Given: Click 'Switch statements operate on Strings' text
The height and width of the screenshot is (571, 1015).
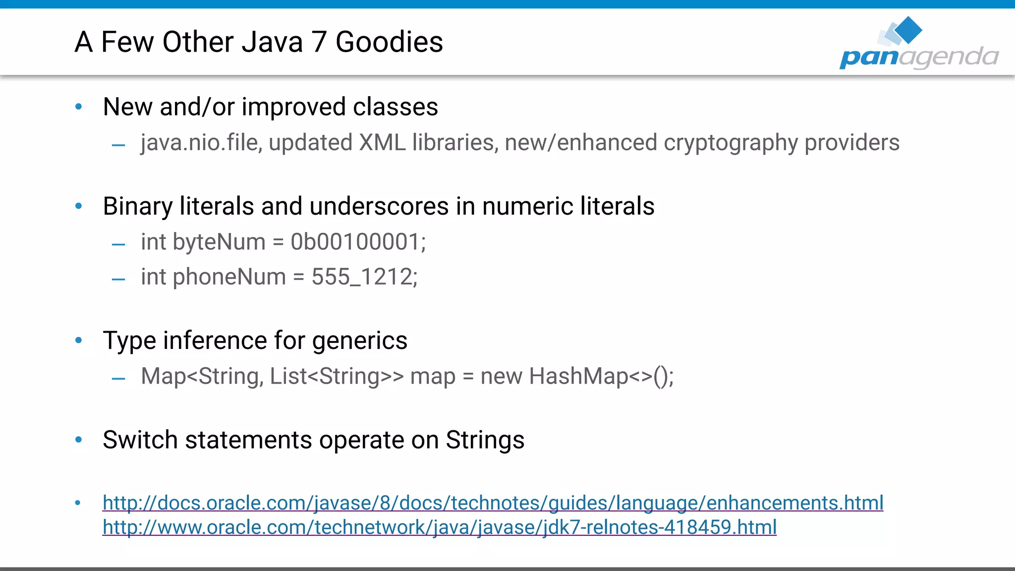Looking at the screenshot, I should coord(313,440).
